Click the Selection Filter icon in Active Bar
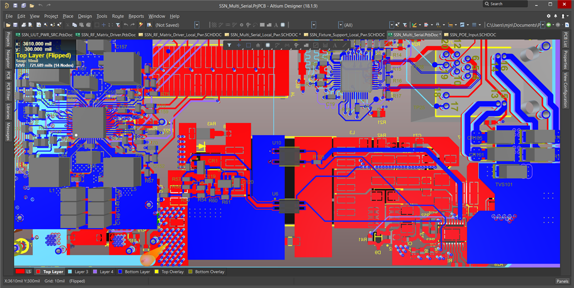 [x=229, y=45]
